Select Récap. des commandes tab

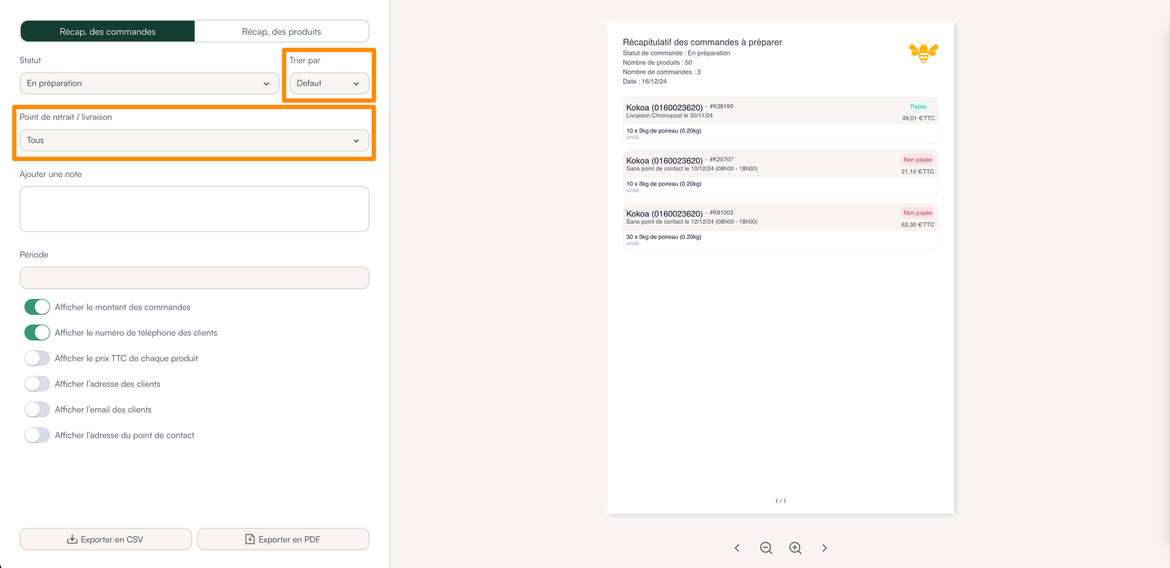click(107, 31)
